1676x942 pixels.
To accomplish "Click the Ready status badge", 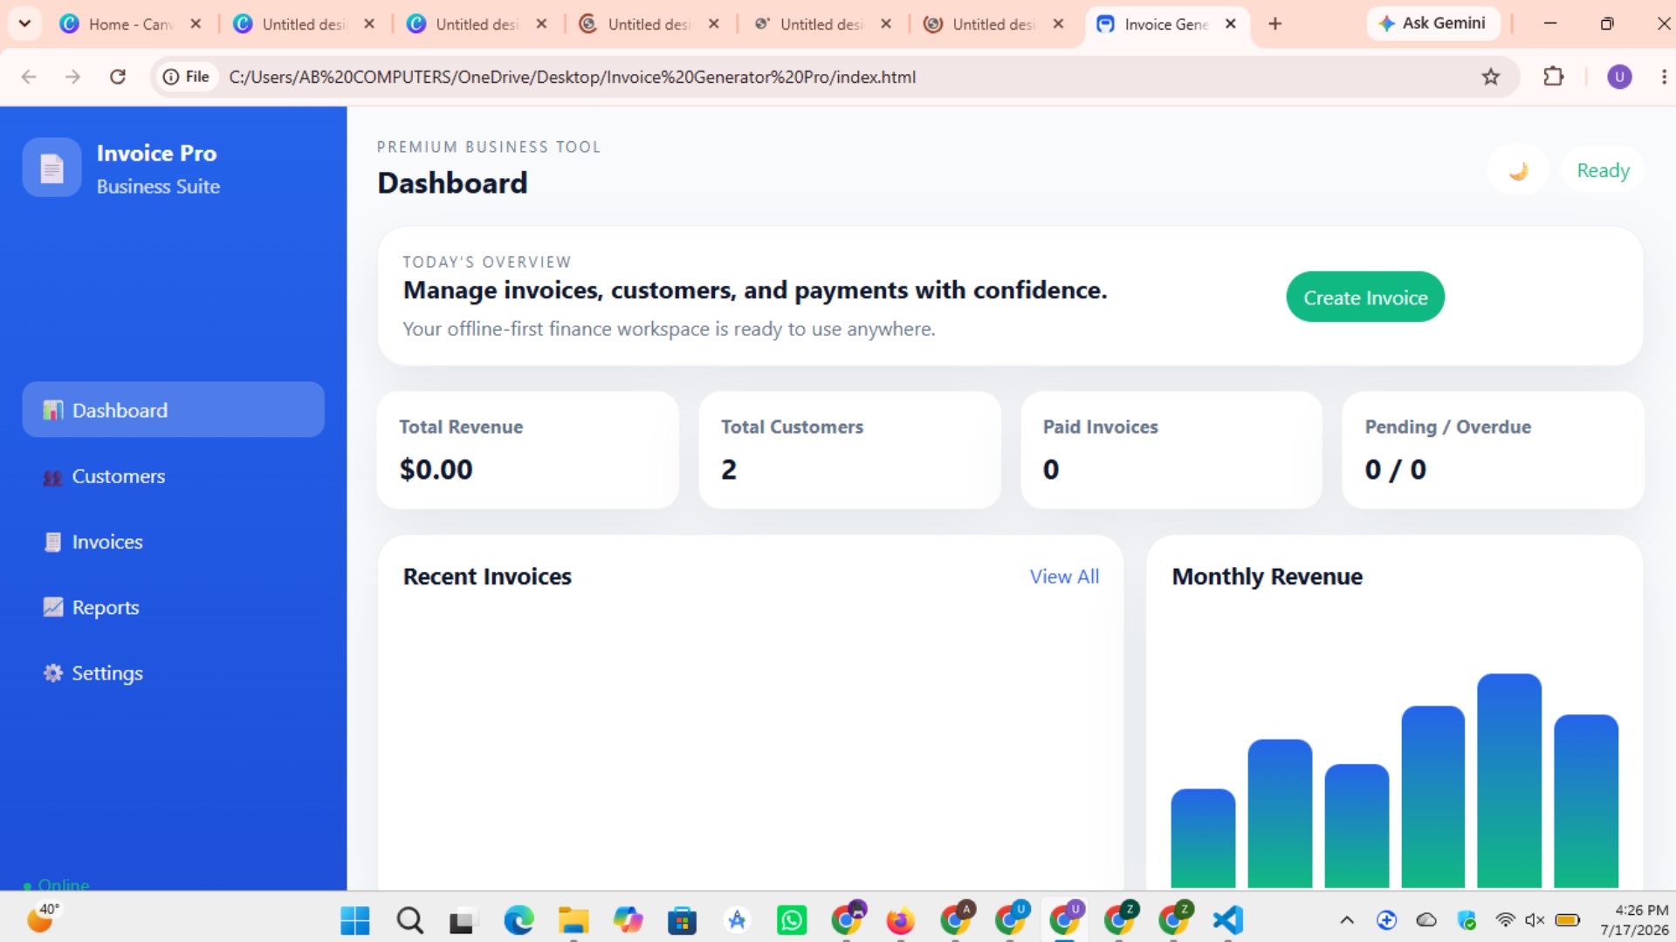I will [1603, 170].
